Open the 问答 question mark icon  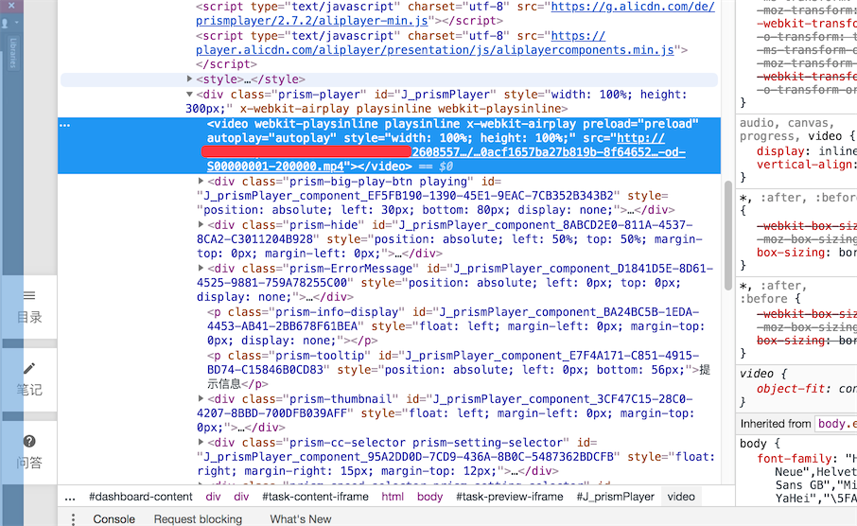(x=29, y=441)
